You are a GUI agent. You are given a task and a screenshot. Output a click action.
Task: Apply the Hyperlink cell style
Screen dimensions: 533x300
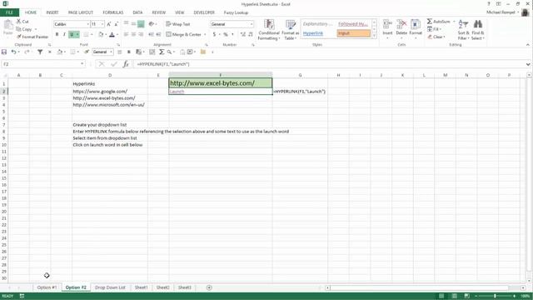pos(313,33)
